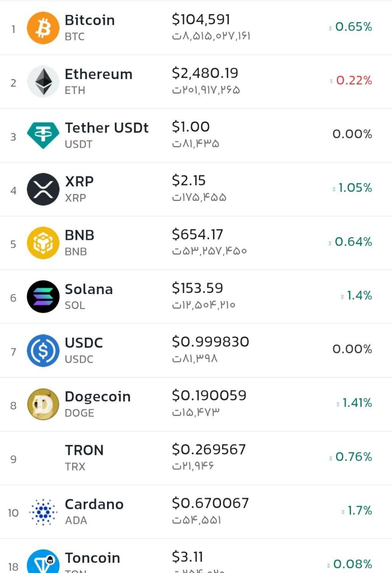
Task: Tap the blue Toncoin logo icon
Action: click(43, 562)
